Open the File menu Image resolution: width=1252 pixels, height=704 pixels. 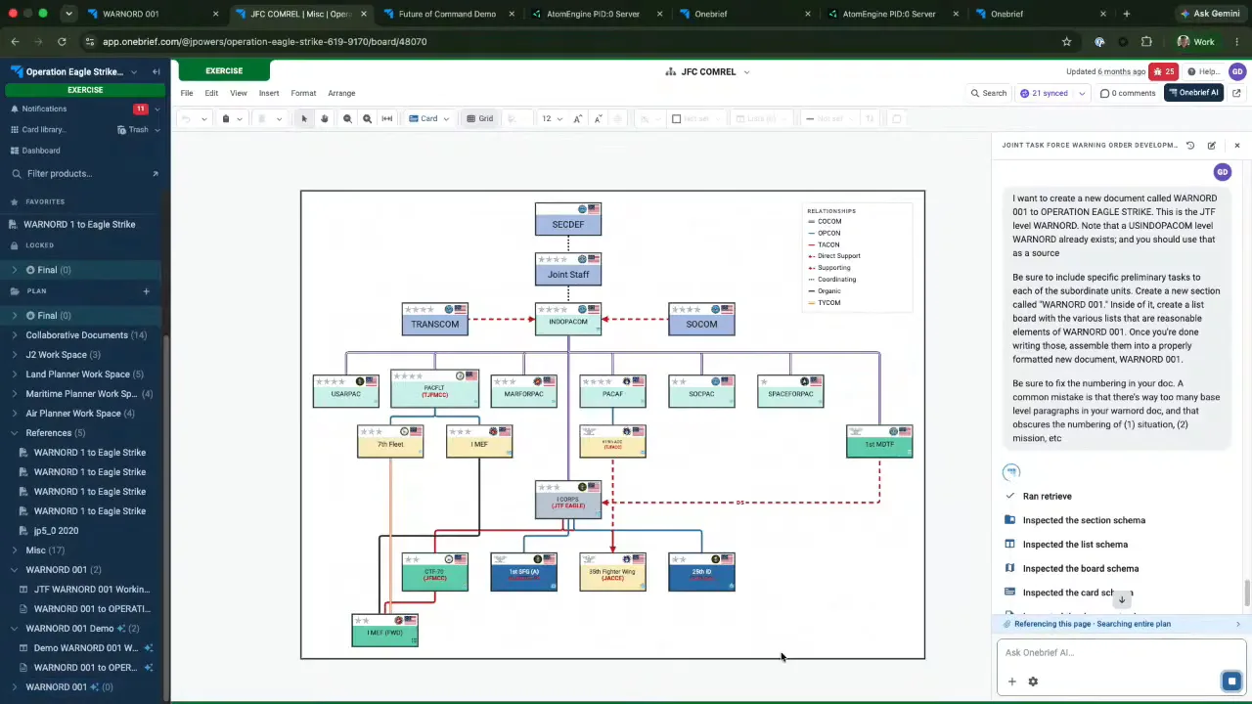coord(187,93)
